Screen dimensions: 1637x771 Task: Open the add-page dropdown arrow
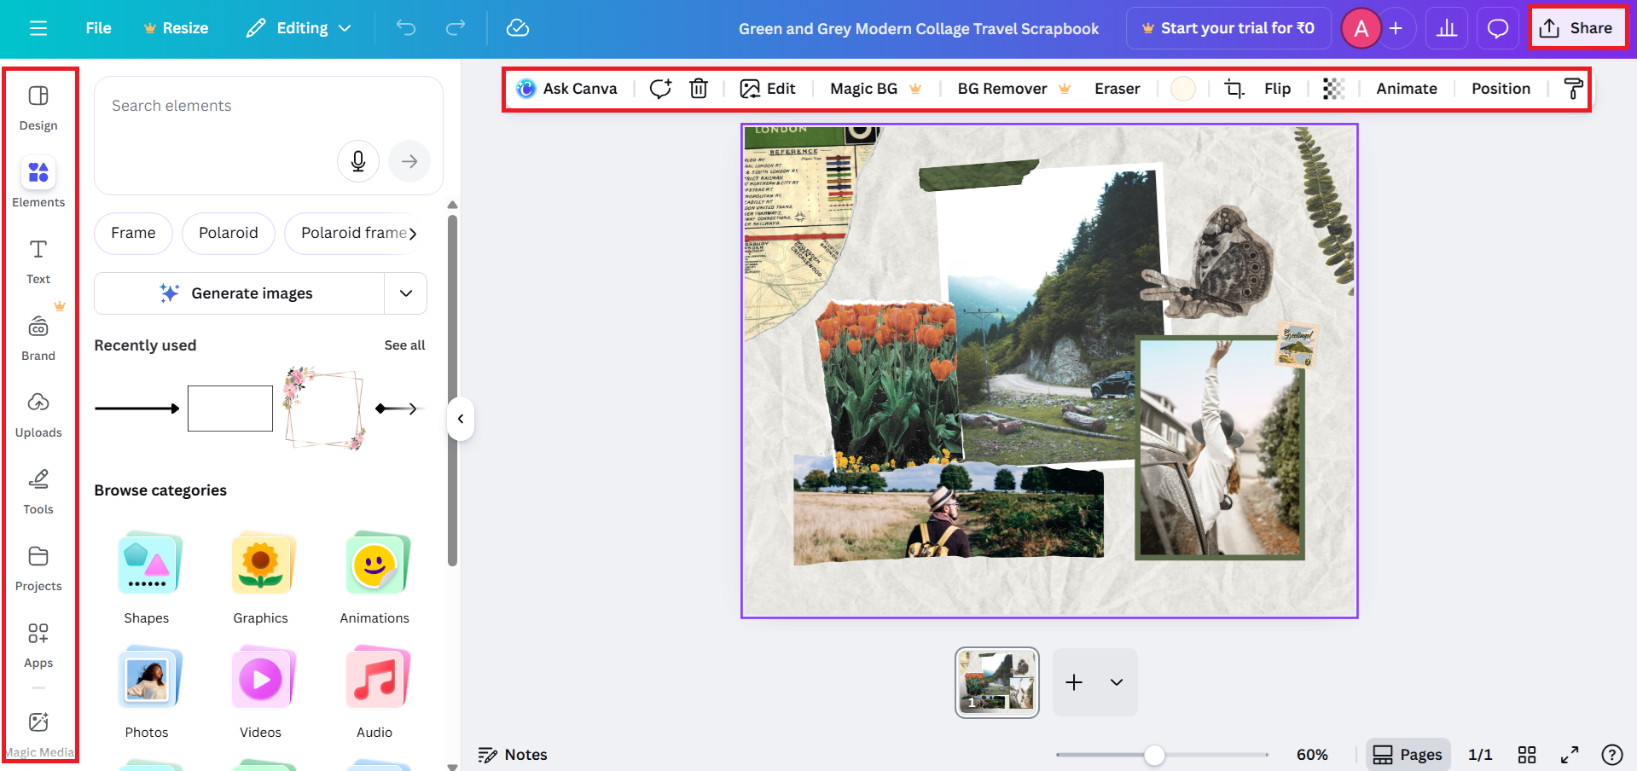point(1117,681)
